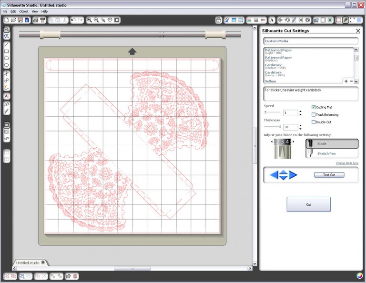Create a new document with the blank page icon

7,20
